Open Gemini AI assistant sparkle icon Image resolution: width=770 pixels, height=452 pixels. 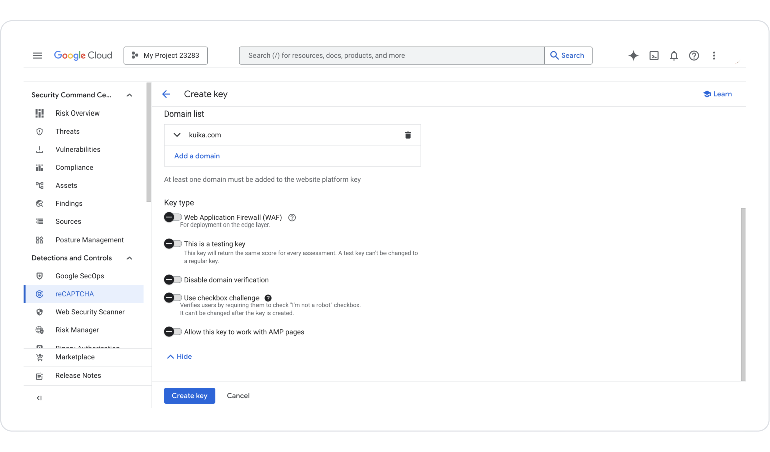(x=633, y=56)
